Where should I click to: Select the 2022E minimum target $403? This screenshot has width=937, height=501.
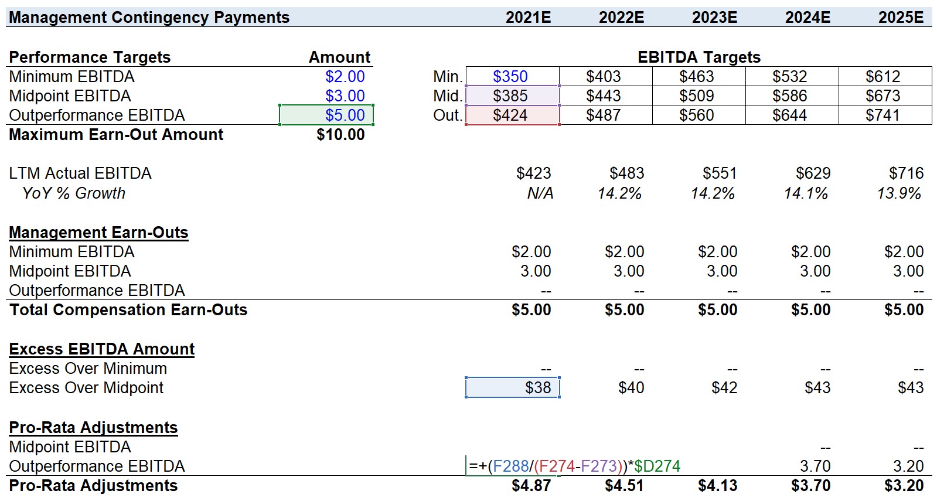606,76
